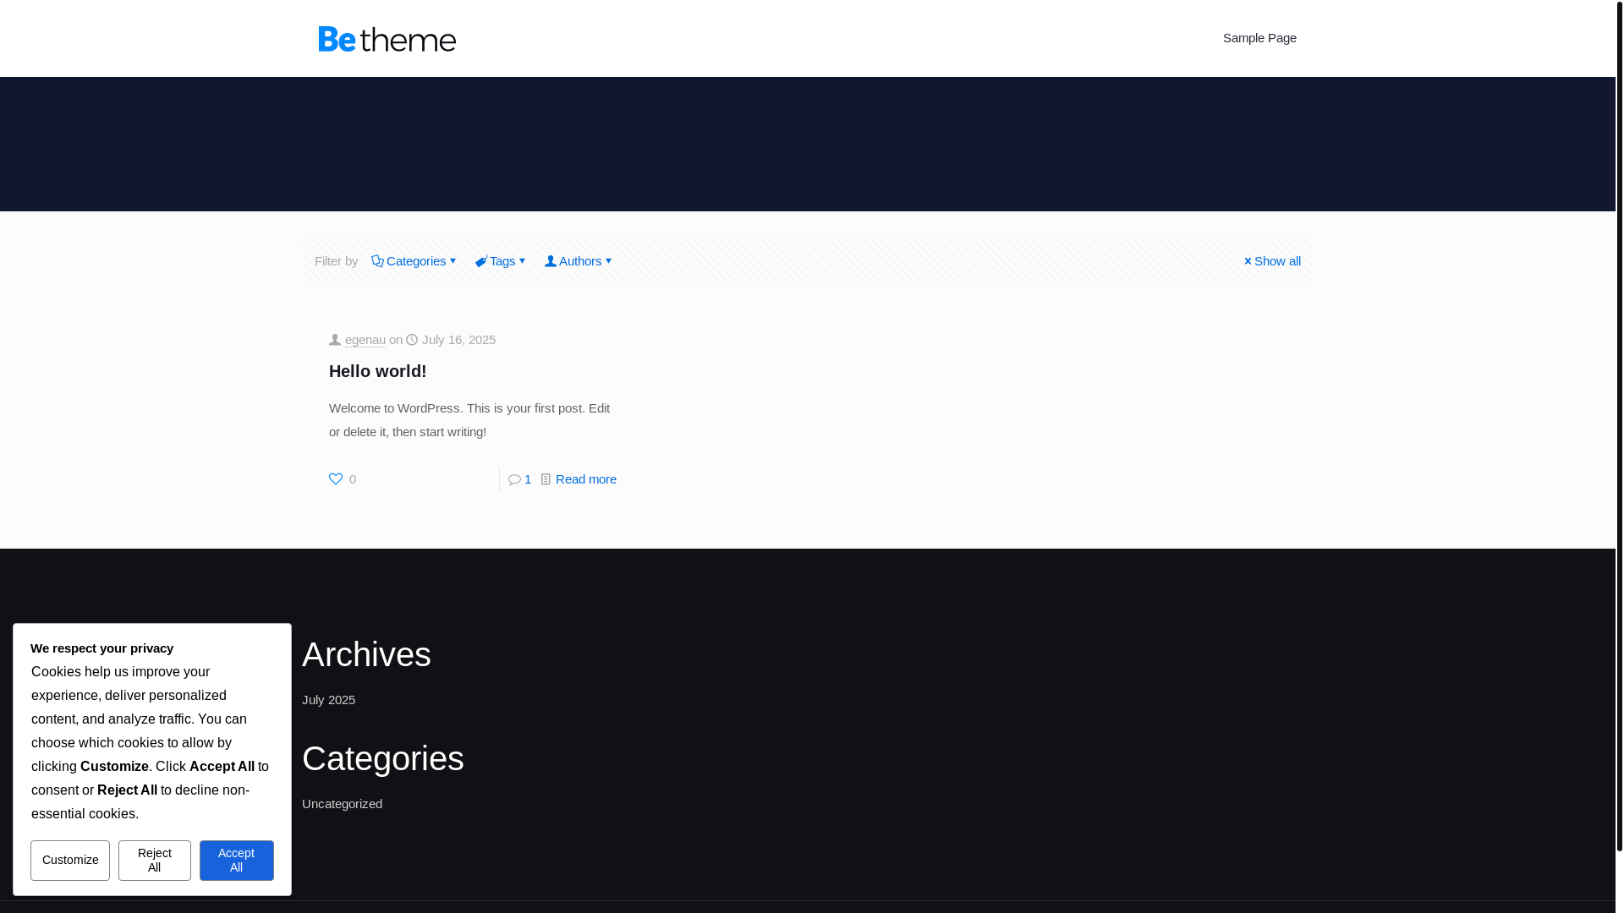Click the clock icon by July 16, 2025

(412, 340)
